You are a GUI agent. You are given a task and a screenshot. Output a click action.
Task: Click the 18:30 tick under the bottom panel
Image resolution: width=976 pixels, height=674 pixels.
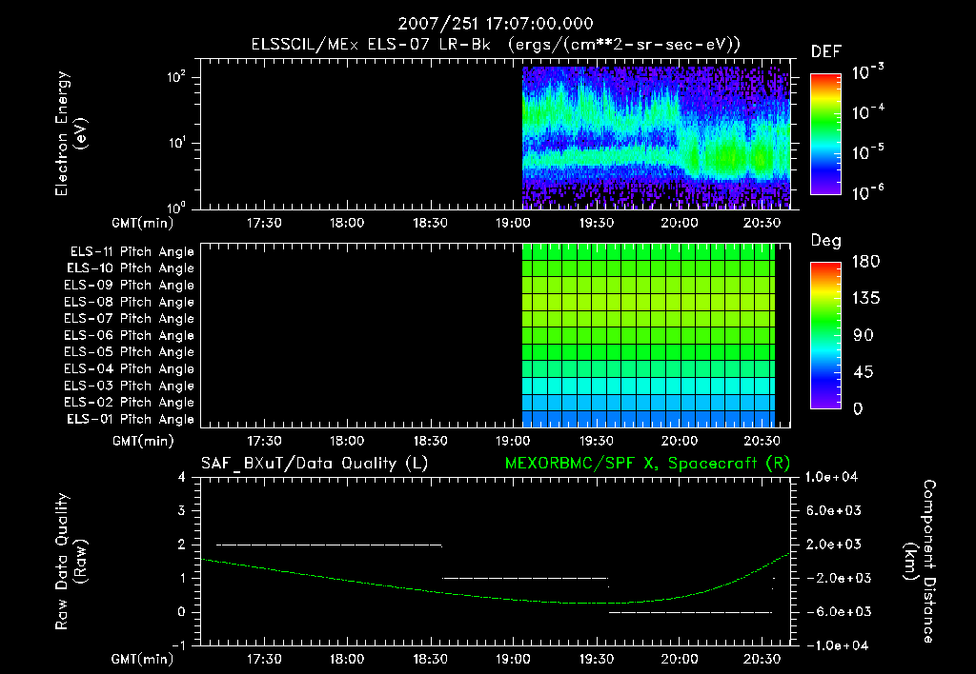430,659
